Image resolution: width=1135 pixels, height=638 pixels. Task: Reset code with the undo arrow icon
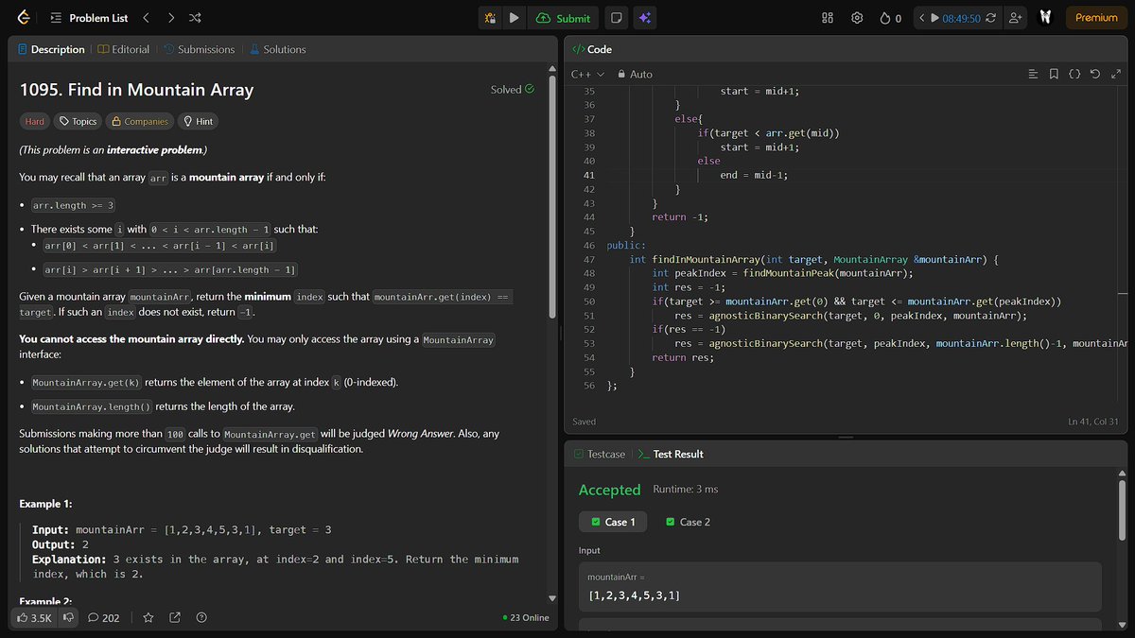point(1095,74)
